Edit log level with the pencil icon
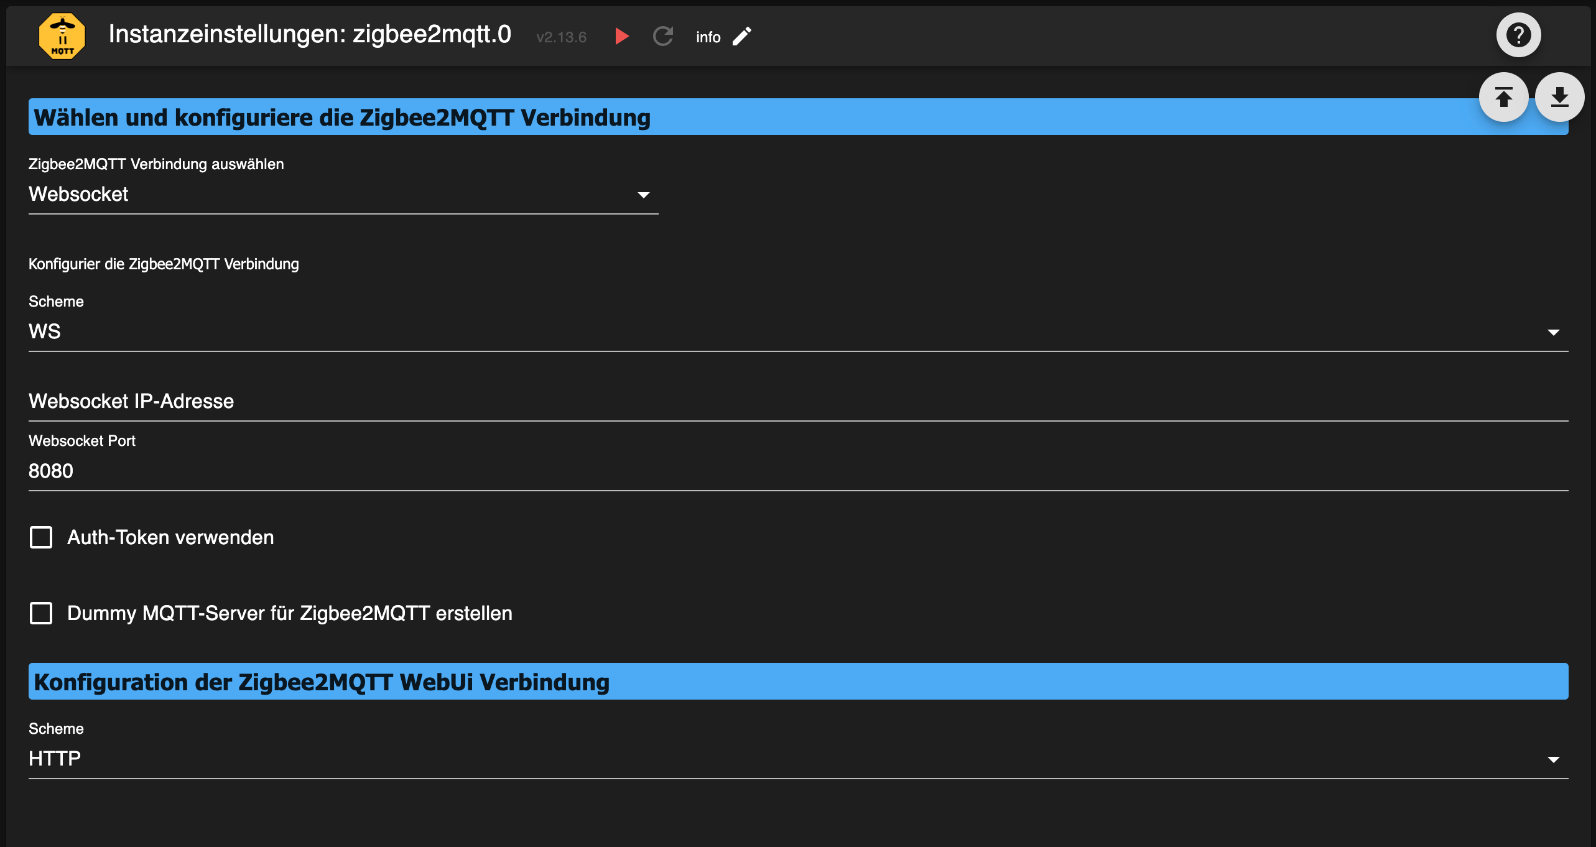Image resolution: width=1596 pixels, height=847 pixels. pyautogui.click(x=742, y=36)
